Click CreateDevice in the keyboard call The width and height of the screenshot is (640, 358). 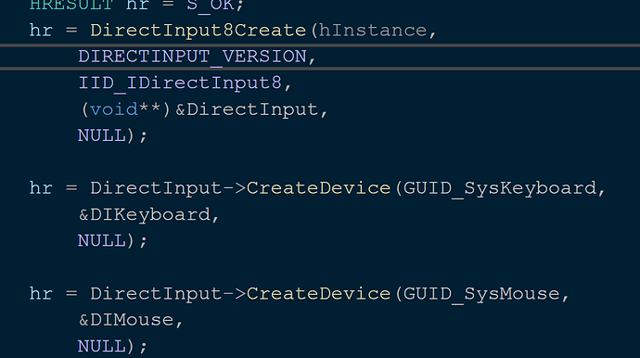(x=318, y=188)
